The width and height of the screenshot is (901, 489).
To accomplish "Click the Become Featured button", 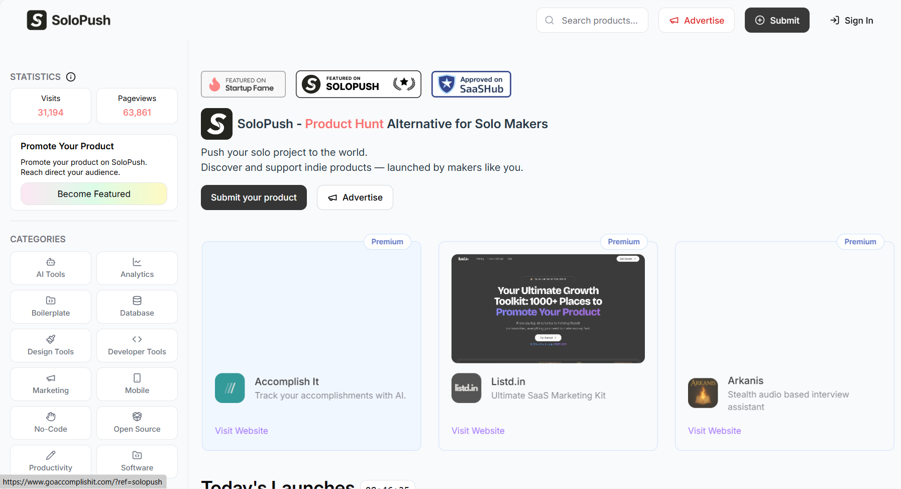I will click(x=94, y=194).
